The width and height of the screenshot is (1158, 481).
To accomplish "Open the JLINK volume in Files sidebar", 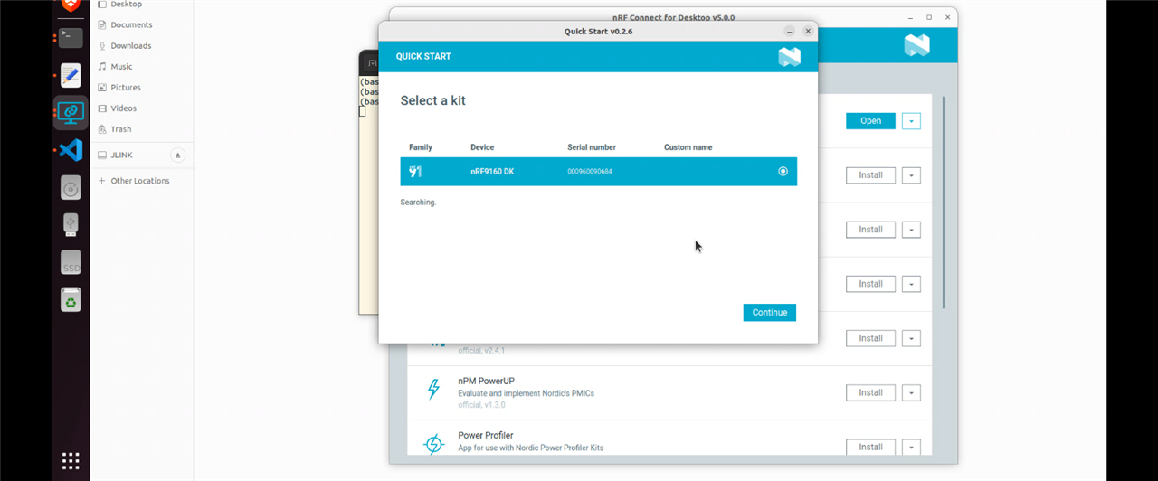I will point(121,156).
